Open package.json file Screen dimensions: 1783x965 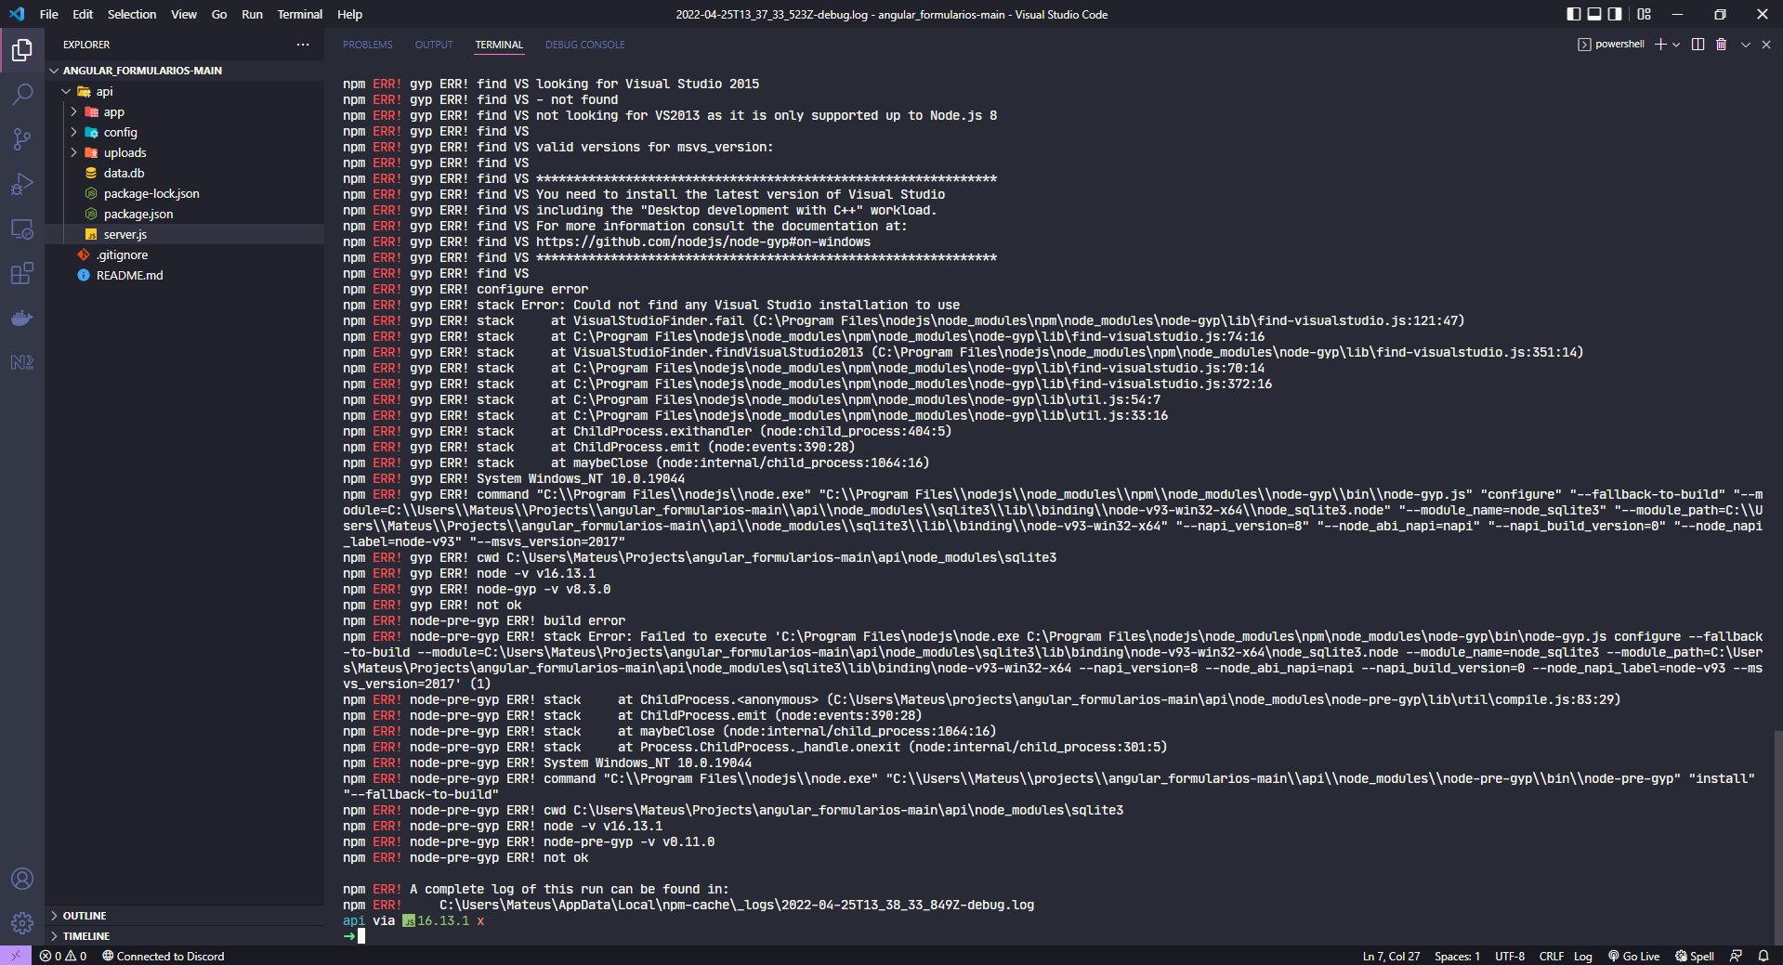point(138,214)
